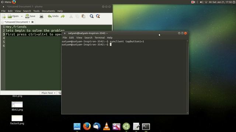Image resolution: width=236 pixels, height=132 pixels.
Task: Save the document with pluma Save button
Action: [x=30, y=16]
